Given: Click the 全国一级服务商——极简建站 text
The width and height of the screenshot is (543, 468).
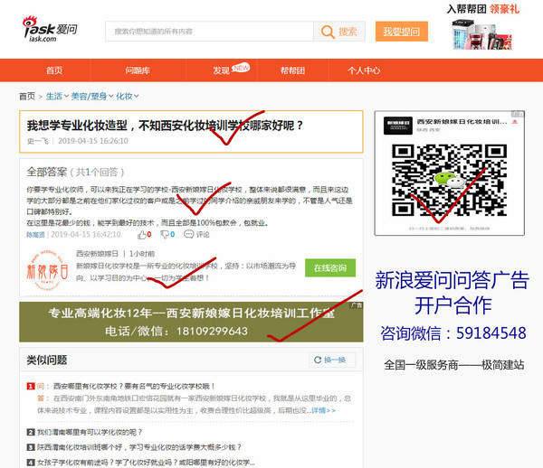Looking at the screenshot, I should 454,365.
